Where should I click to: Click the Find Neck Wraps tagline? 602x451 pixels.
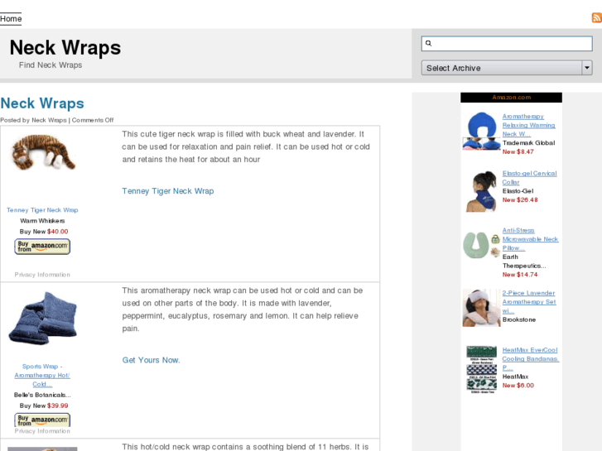(51, 65)
